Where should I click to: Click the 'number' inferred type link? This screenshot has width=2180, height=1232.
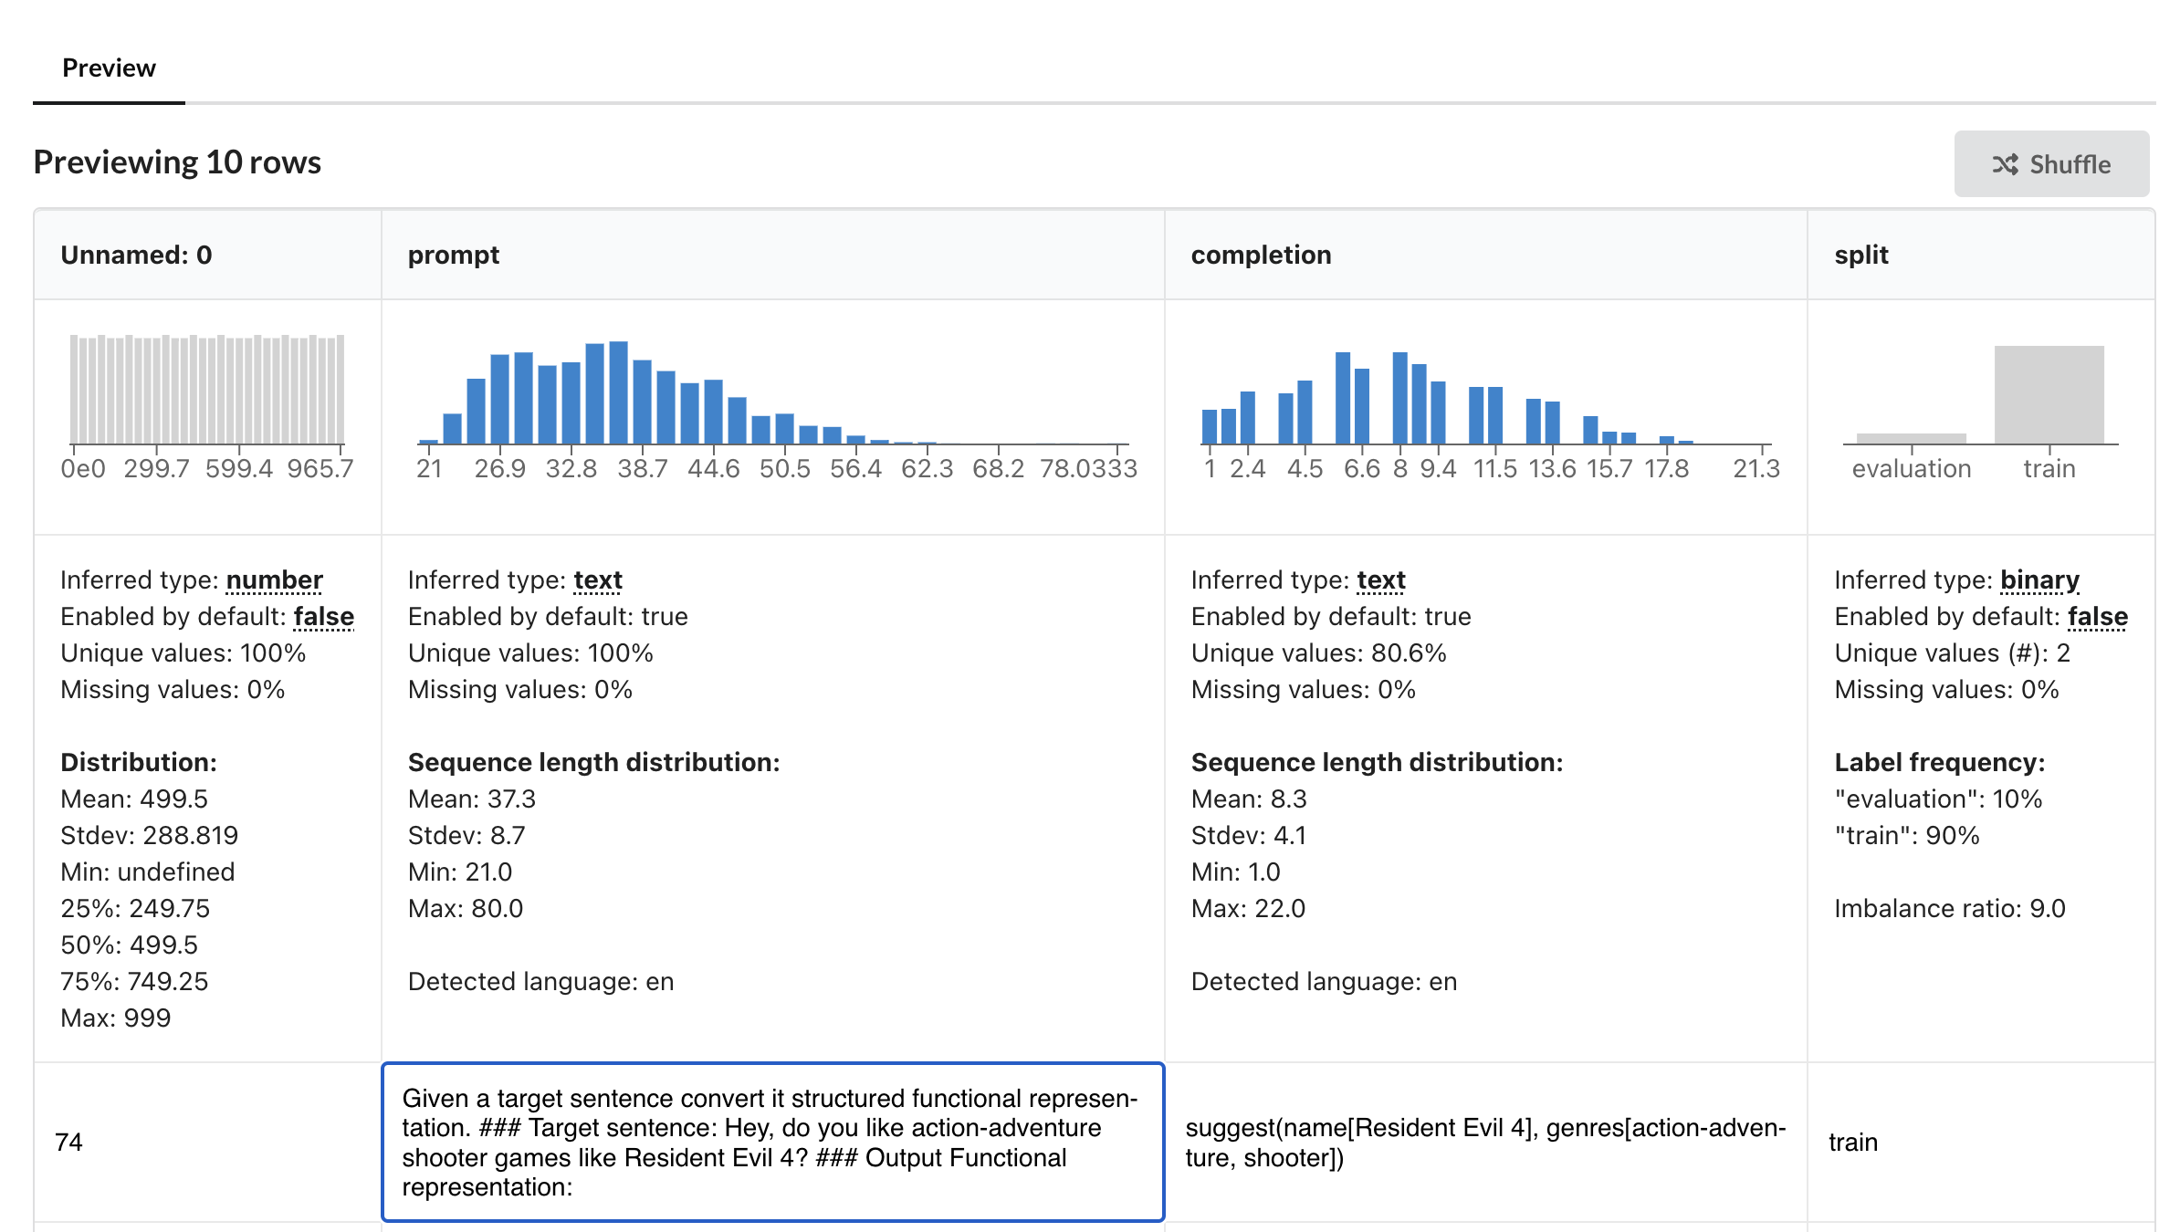click(274, 580)
